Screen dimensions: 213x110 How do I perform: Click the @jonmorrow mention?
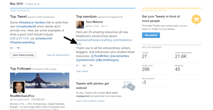[x=85, y=60]
